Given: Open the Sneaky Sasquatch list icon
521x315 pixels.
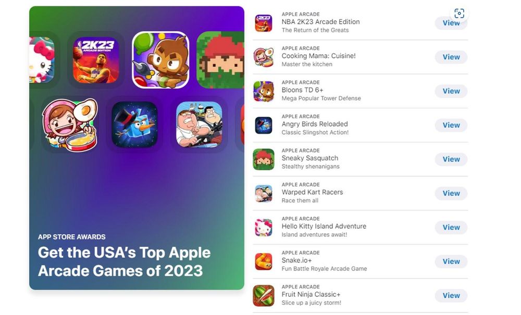Looking at the screenshot, I should coord(264,159).
